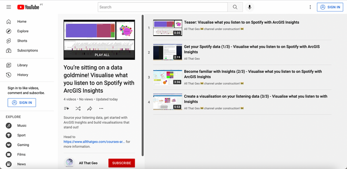Screen dimensions: 347x169
Task: Click the playlist panel vertical scrollbar
Action: click(143, 85)
